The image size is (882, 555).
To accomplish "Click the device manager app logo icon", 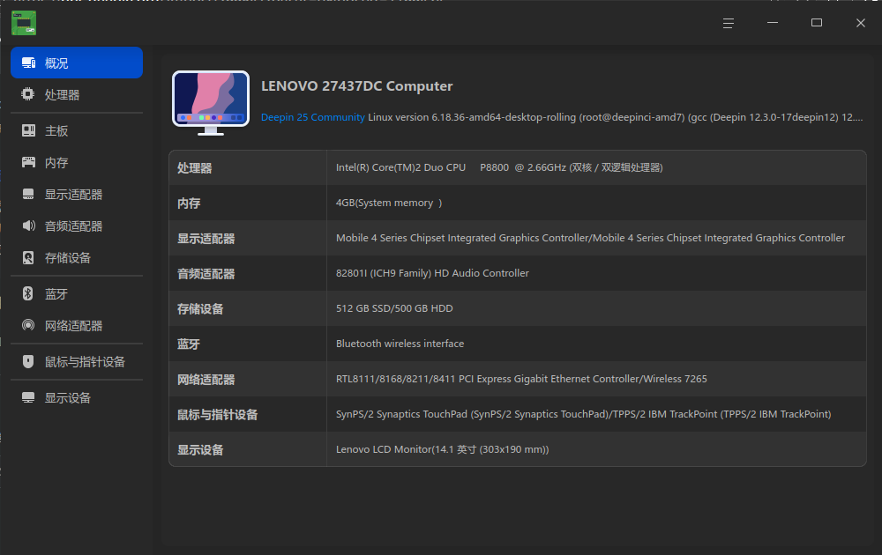I will 24,23.
